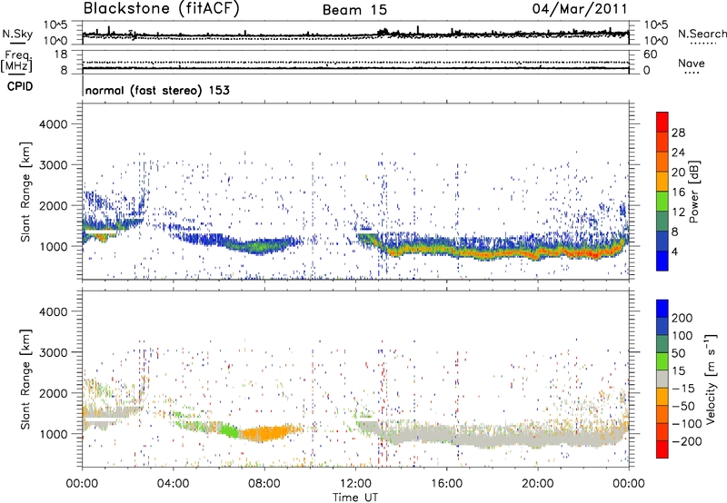Click the '20:00' time tick label
This screenshot has width=727, height=503.
tap(537, 484)
